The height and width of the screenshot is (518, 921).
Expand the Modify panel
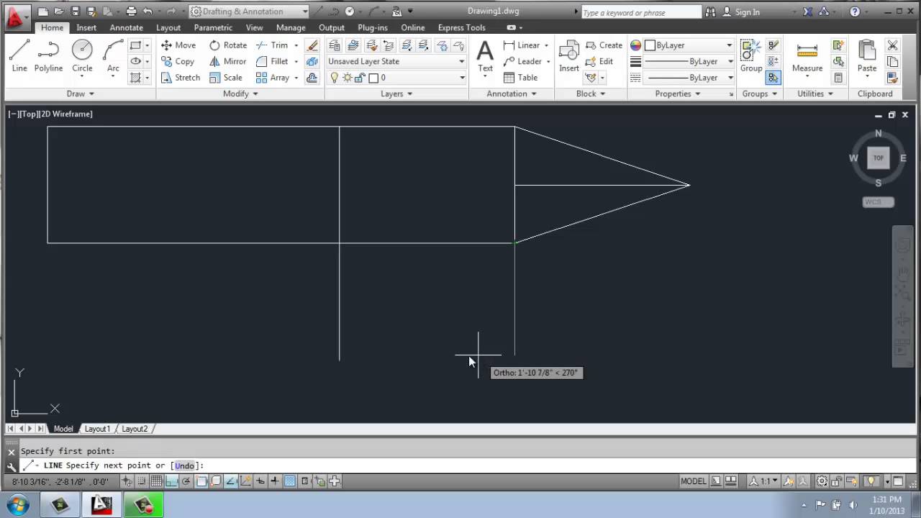click(240, 94)
